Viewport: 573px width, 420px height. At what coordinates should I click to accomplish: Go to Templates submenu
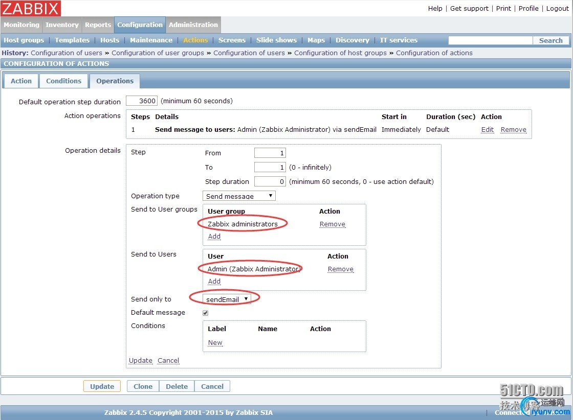point(72,40)
